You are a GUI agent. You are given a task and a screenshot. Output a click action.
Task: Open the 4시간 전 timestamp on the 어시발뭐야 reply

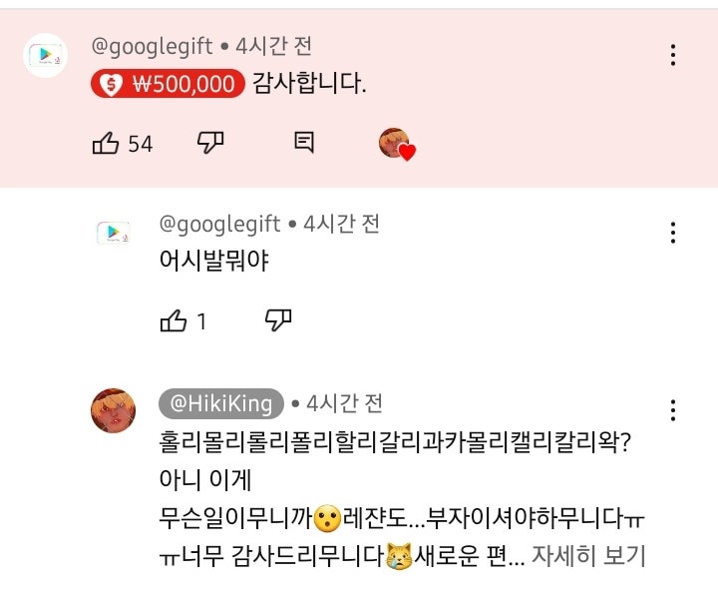tap(342, 224)
